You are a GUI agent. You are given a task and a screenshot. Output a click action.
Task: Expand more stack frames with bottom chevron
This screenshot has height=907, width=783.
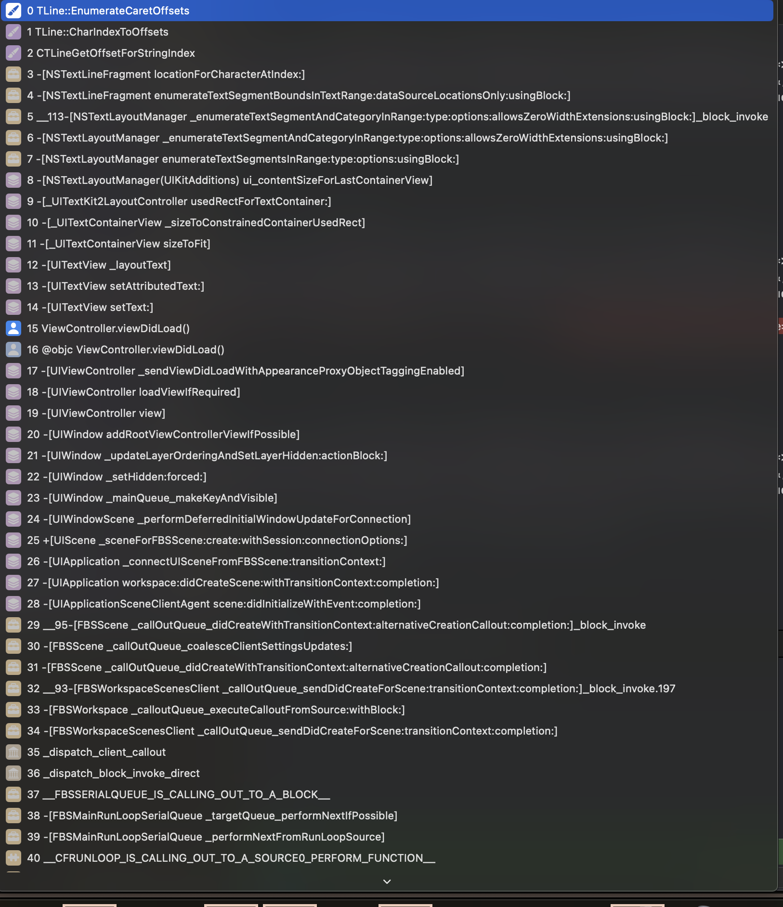pos(387,881)
